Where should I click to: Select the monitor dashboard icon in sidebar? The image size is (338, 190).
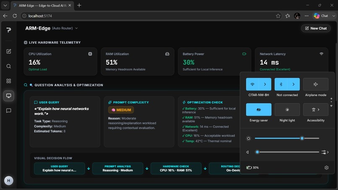click(x=9, y=96)
